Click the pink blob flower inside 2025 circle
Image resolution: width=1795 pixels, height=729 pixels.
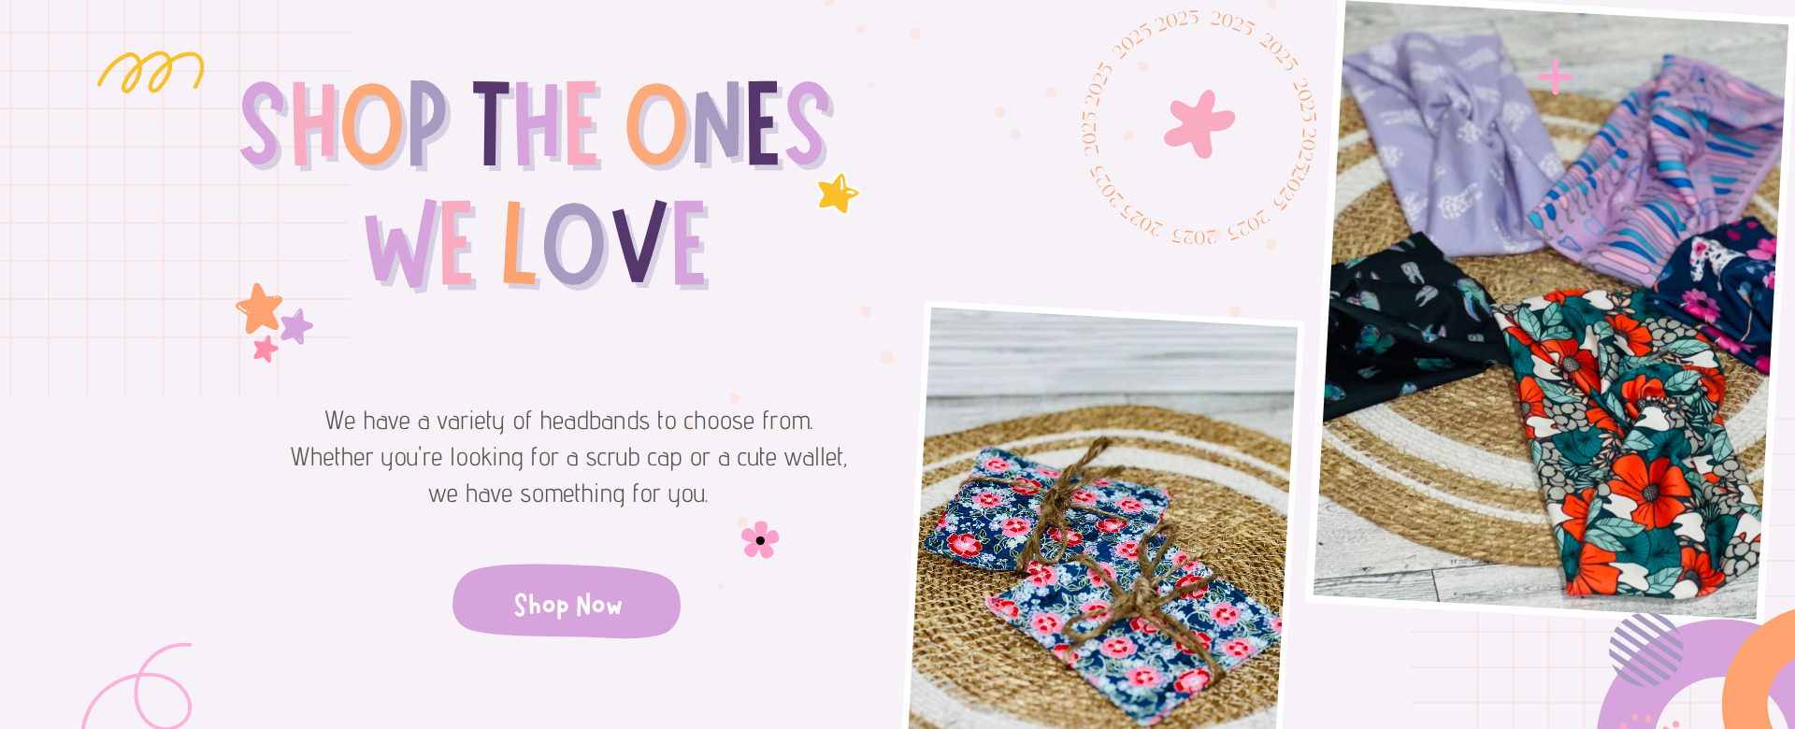(x=1199, y=123)
